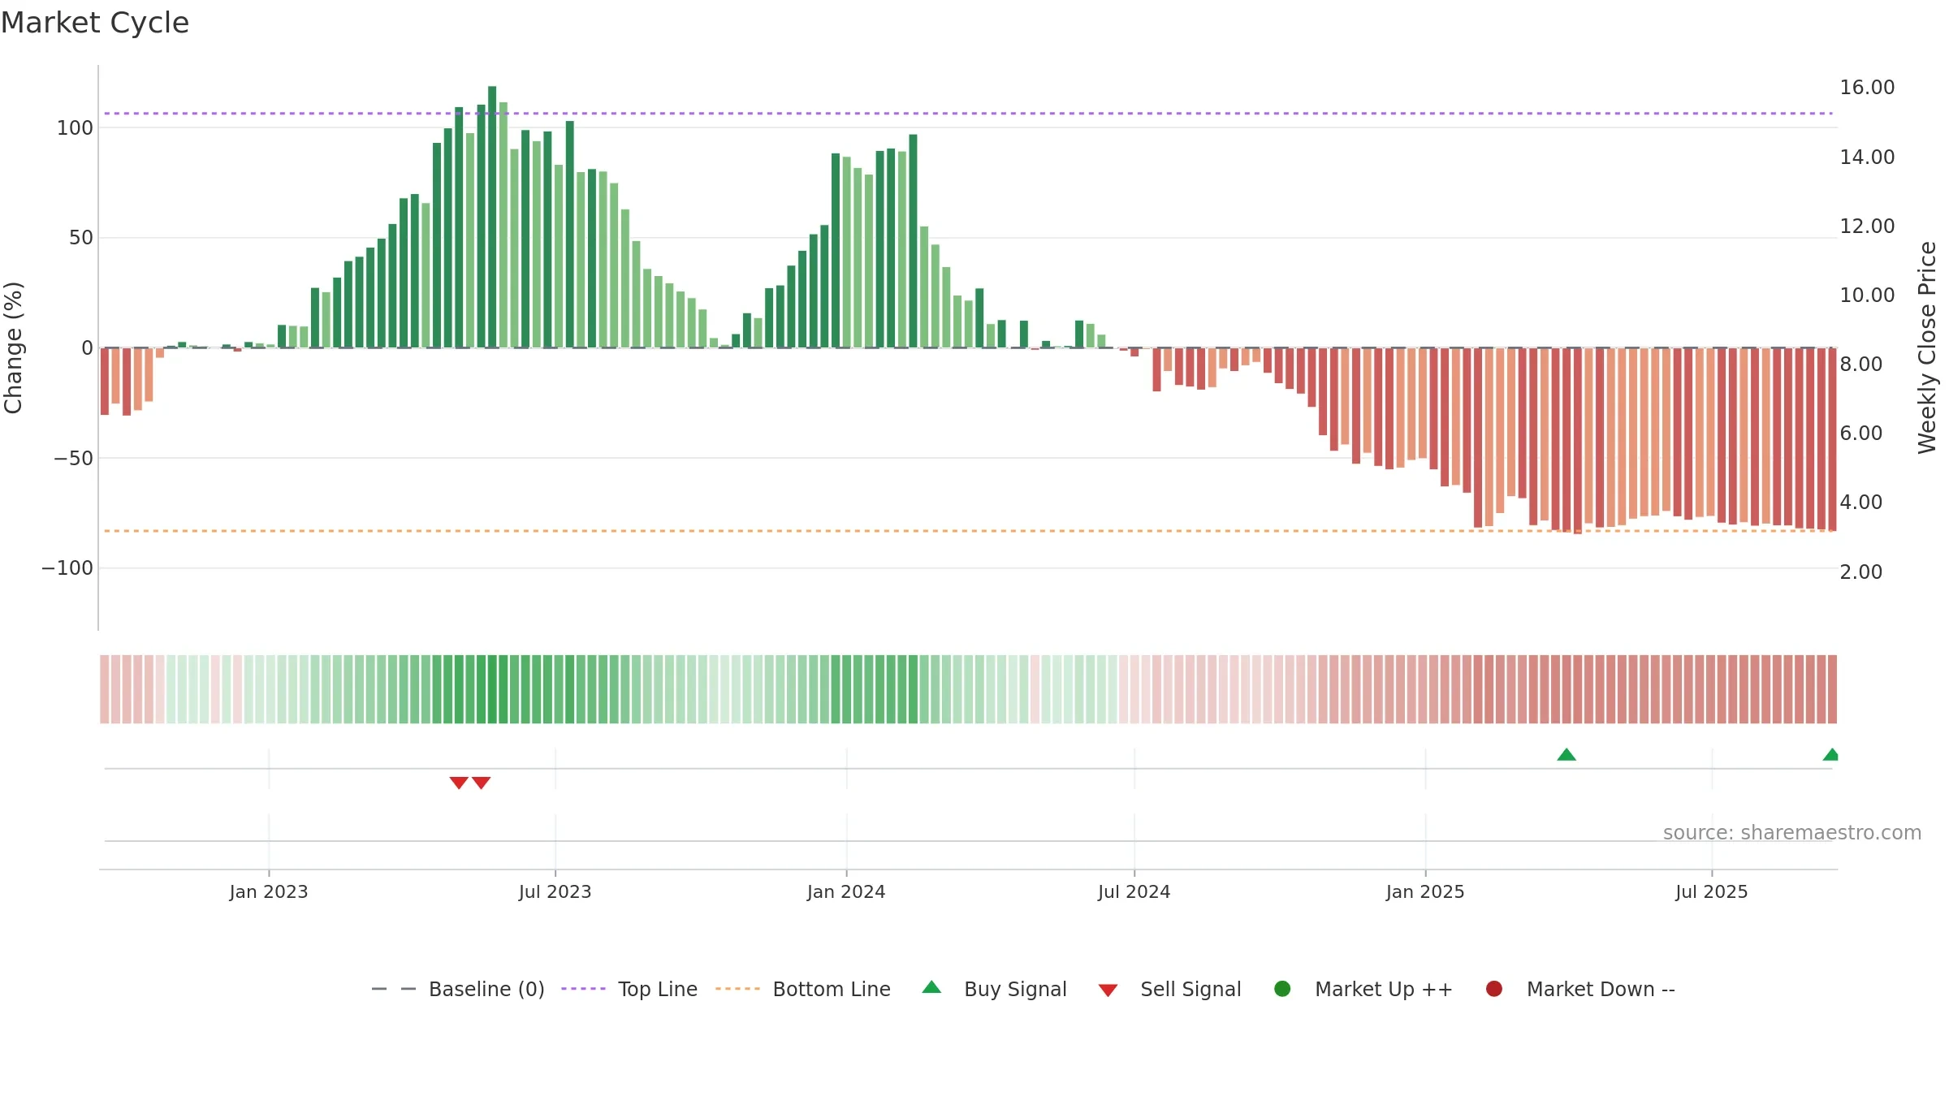Click the orange dotted Bottom Line legend sample
This screenshot has width=1949, height=1096.
click(737, 989)
